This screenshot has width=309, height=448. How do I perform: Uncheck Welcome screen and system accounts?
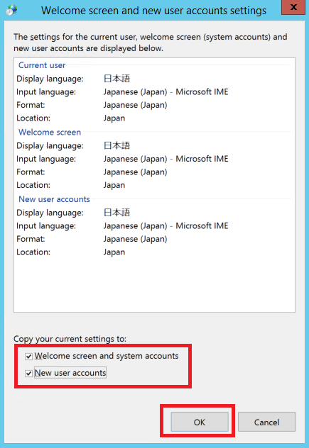coord(28,356)
